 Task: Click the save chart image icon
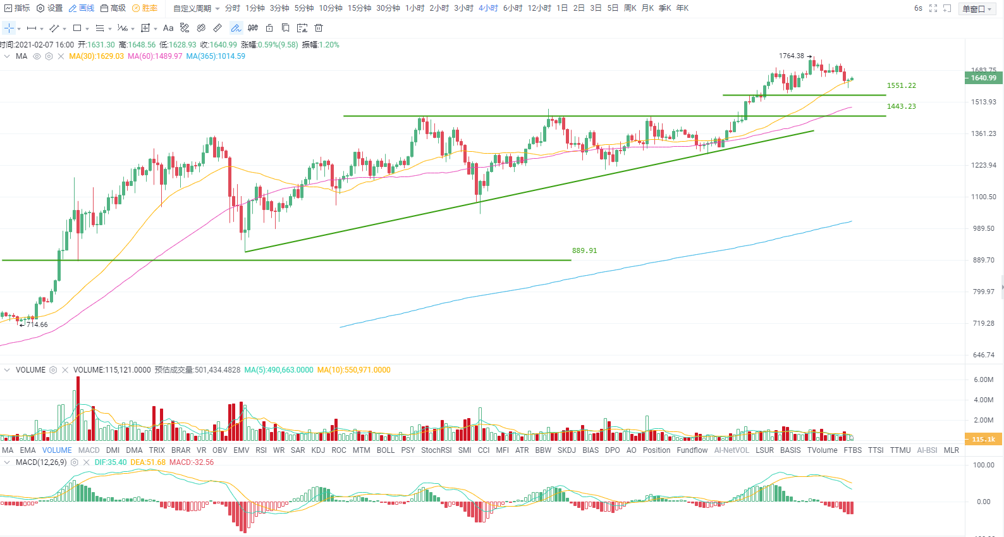302,28
